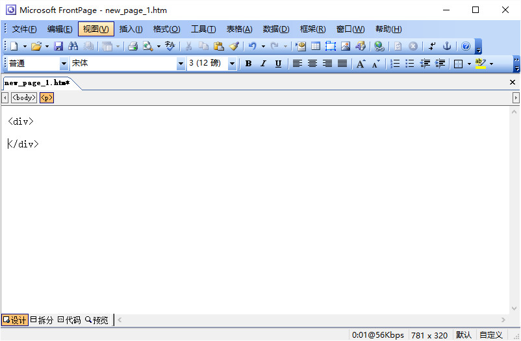Click the vertical scrollbar down arrow
The height and width of the screenshot is (341, 521).
pos(514,309)
